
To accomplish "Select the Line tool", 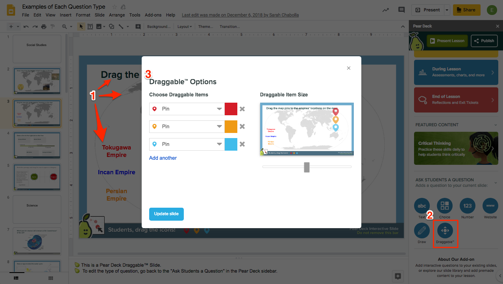I will [x=121, y=27].
